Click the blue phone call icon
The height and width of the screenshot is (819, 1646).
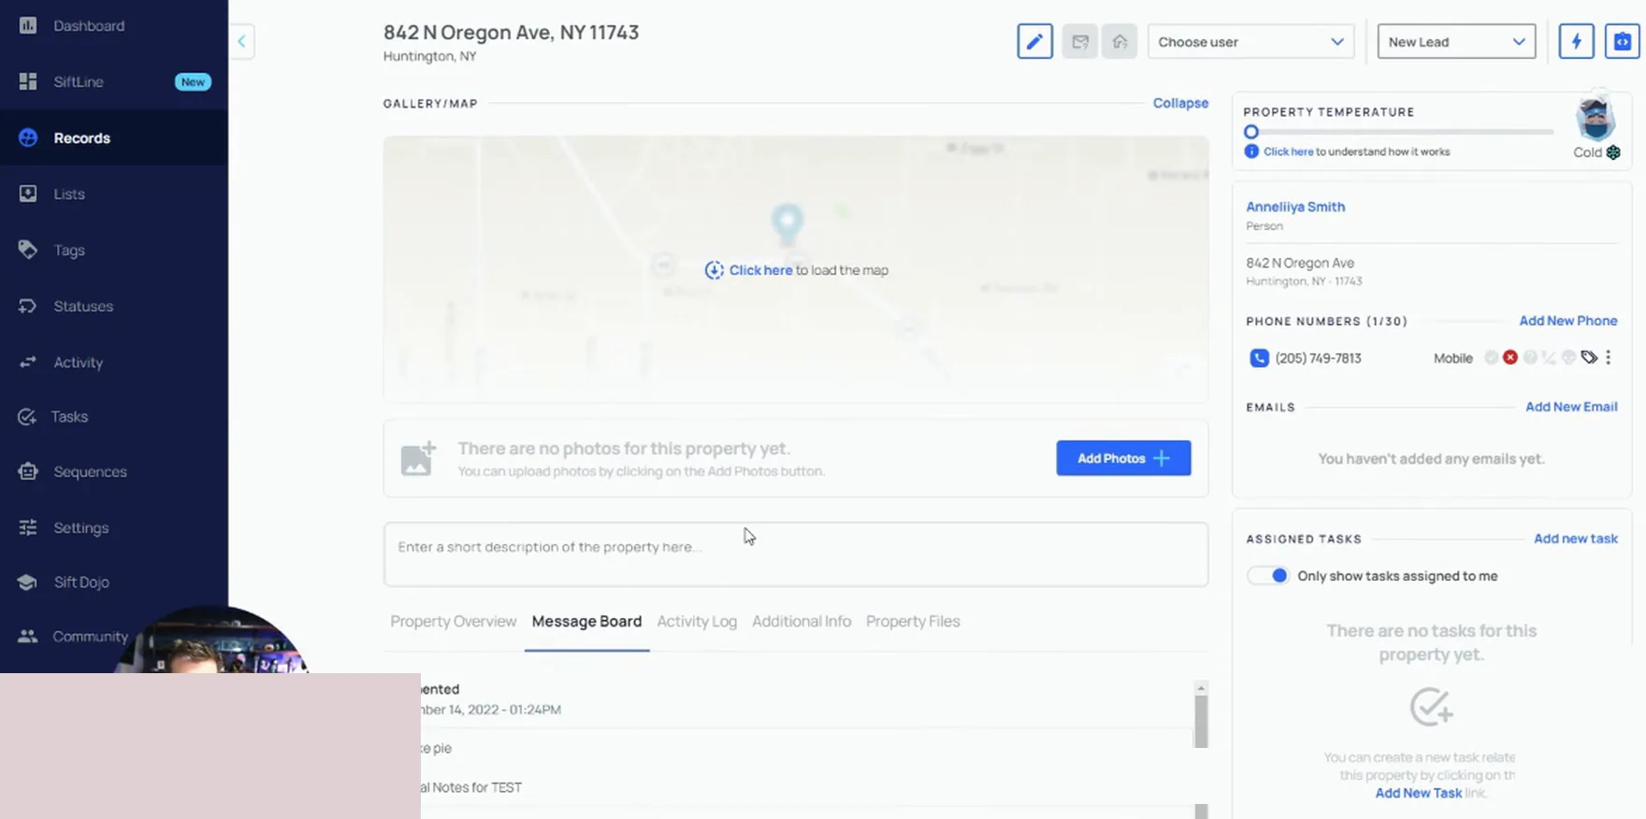pos(1260,358)
